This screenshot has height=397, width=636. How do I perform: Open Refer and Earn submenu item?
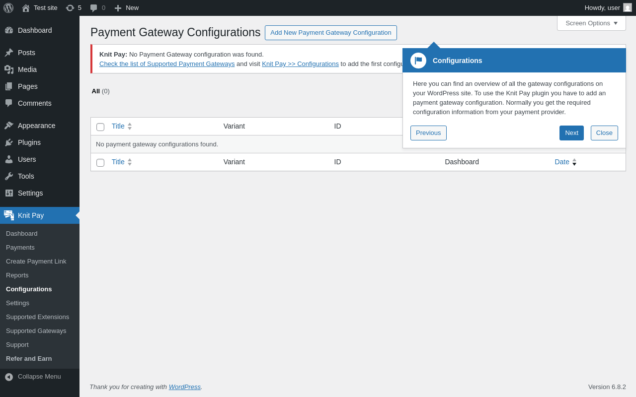click(x=29, y=359)
